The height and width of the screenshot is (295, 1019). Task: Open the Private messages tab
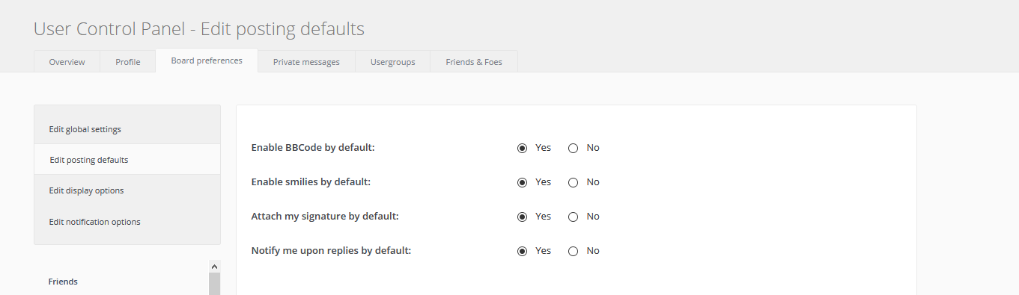point(306,61)
